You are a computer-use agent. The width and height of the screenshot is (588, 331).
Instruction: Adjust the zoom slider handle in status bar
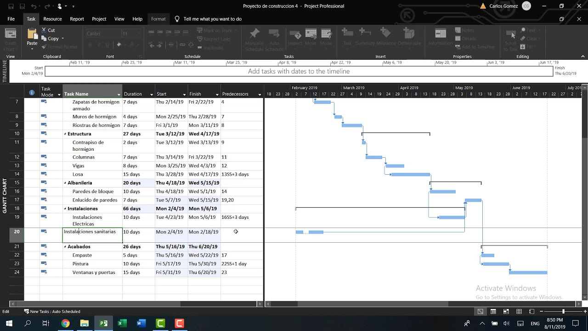click(563, 311)
